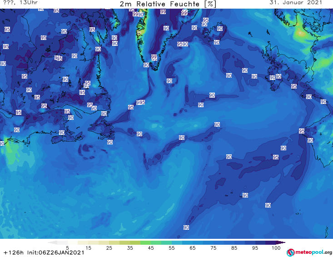The image size is (333, 257).
Task: Click the date '31. Januar 2021'
Action: (x=296, y=3)
